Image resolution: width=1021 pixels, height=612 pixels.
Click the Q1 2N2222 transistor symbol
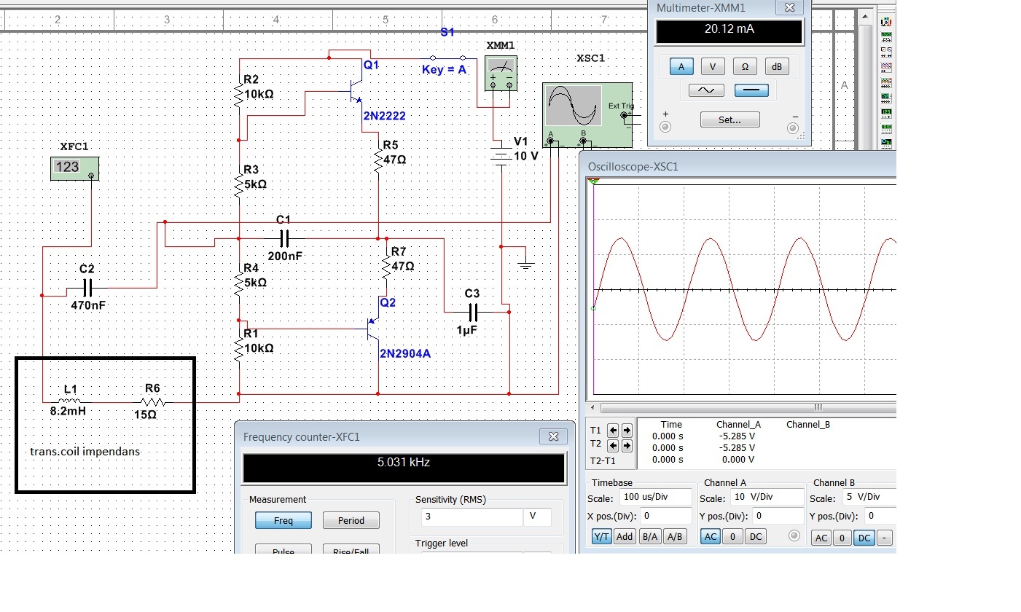coord(355,91)
